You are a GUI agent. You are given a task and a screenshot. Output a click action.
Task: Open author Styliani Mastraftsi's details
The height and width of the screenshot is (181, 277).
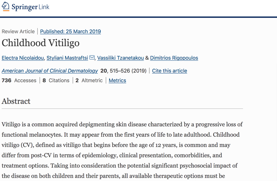click(x=67, y=58)
